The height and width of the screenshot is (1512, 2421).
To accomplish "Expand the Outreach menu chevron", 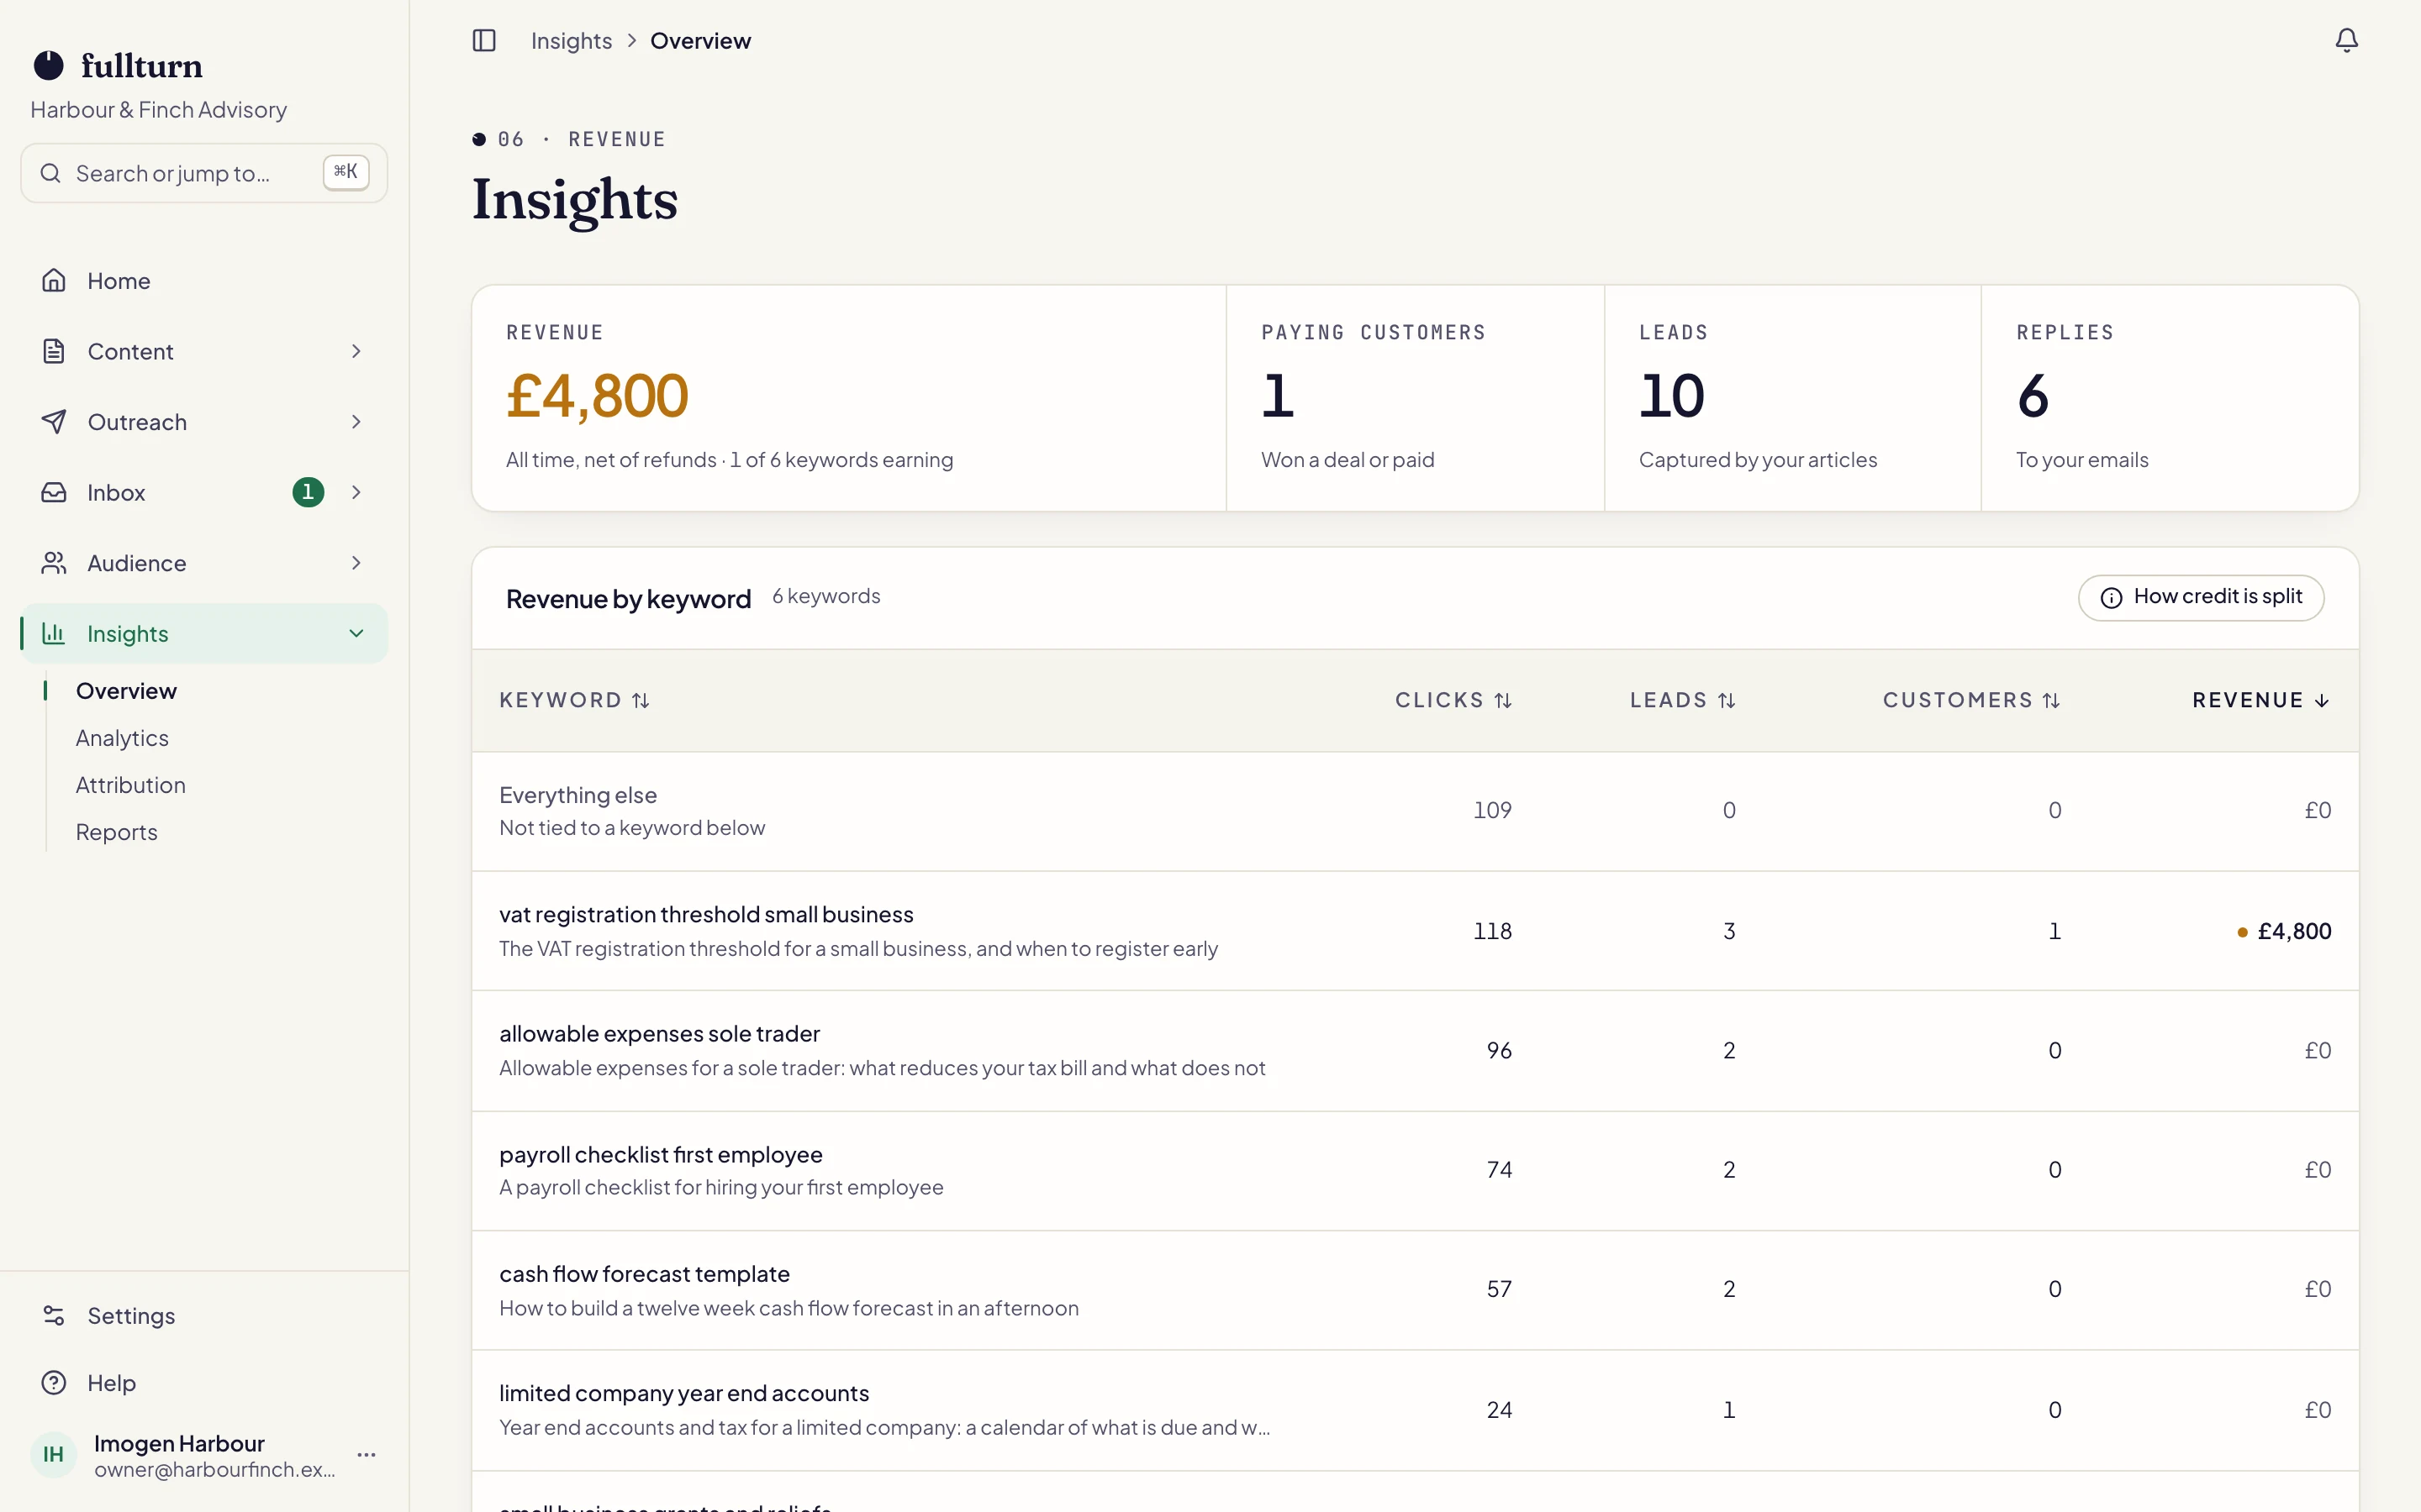I will coord(356,422).
